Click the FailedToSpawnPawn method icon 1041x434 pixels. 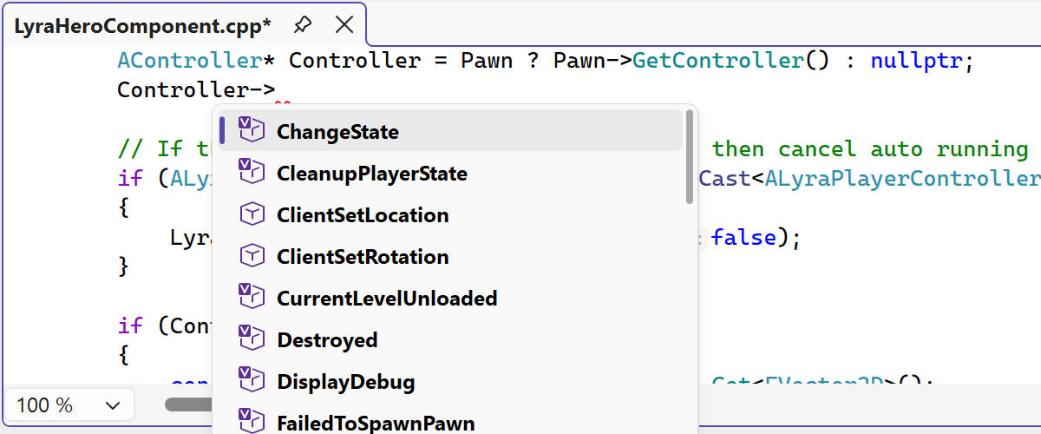click(x=251, y=422)
